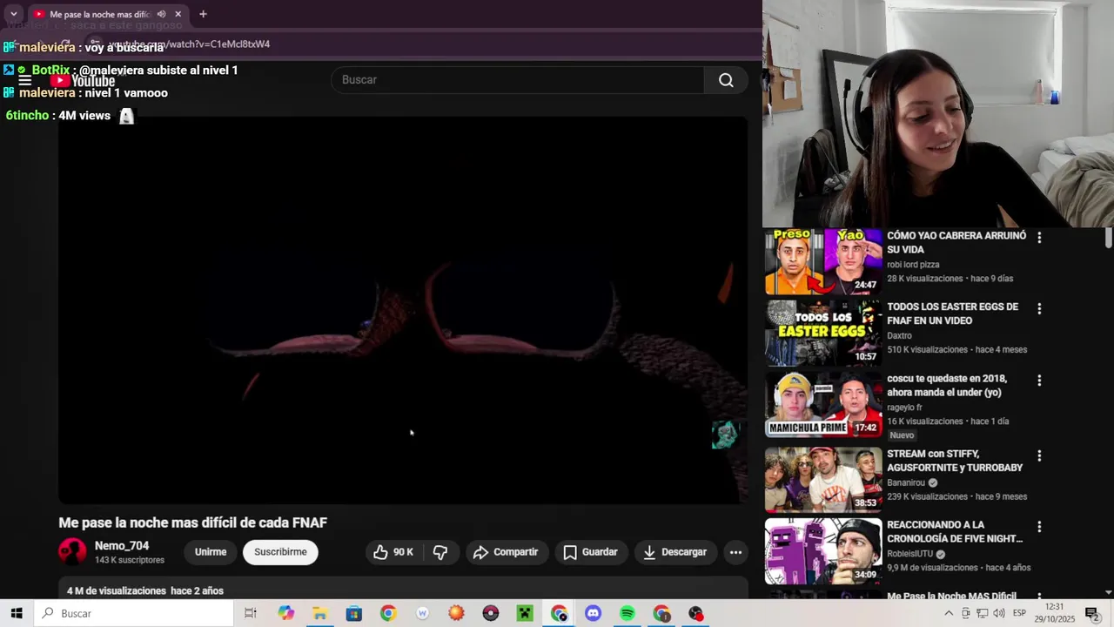
Task: Open the YouTube hamburger guide menu
Action: click(x=24, y=80)
